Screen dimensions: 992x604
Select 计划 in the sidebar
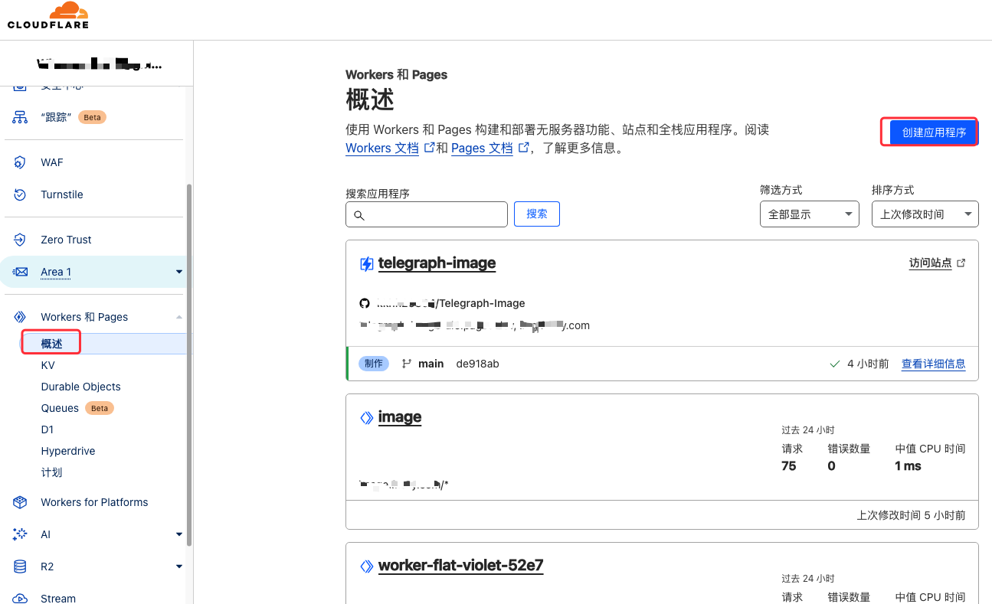(x=51, y=472)
